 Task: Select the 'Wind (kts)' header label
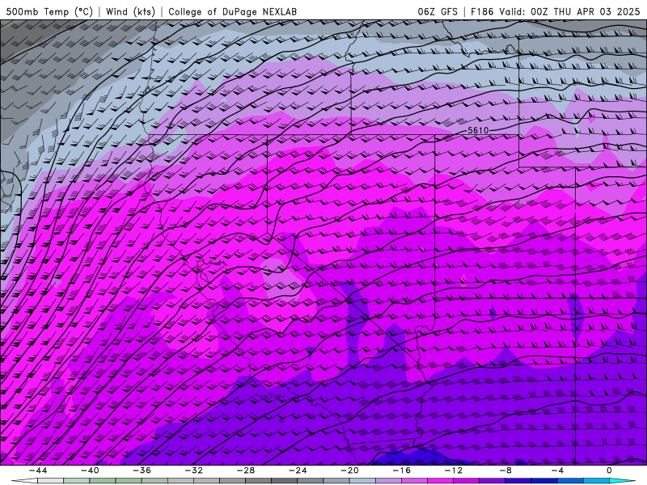click(x=130, y=11)
